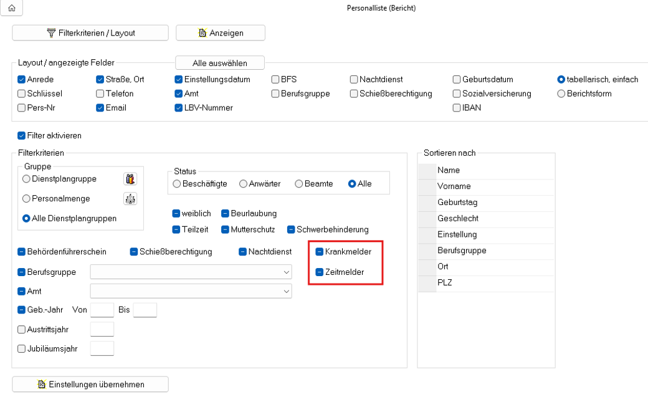Viewport: 648px width, 412px height.
Task: Check the Sozialversicherung checkbox
Action: click(x=457, y=93)
